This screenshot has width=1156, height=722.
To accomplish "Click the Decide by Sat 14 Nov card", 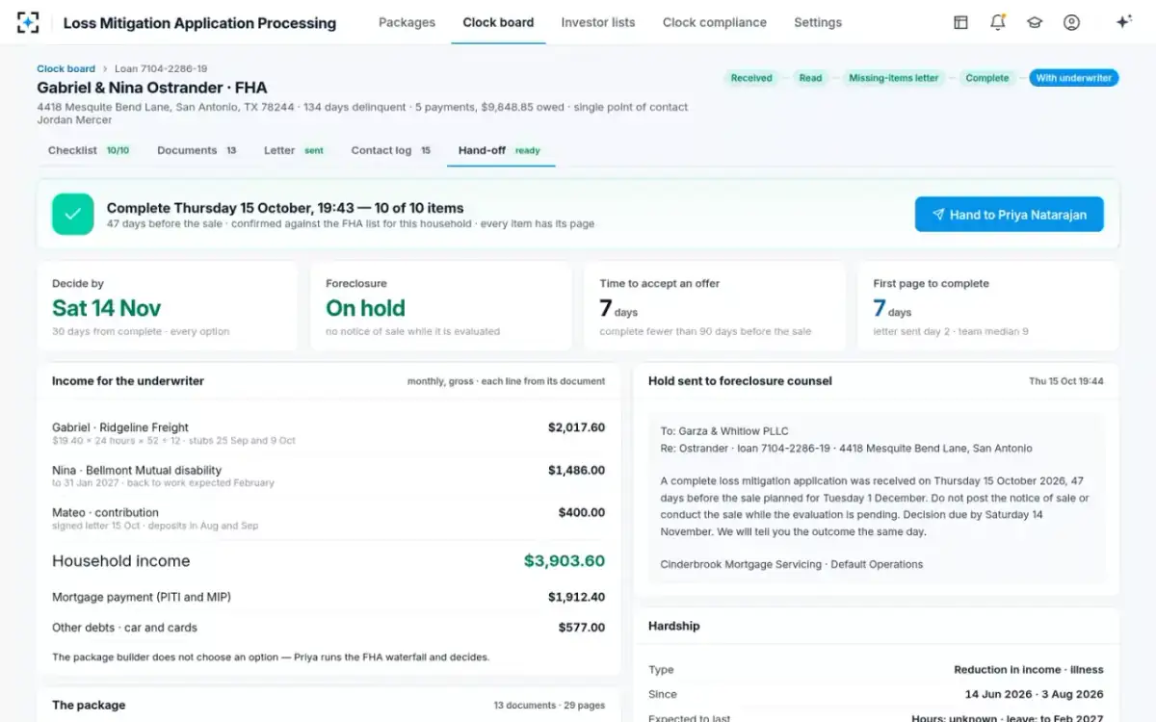I will click(x=168, y=306).
